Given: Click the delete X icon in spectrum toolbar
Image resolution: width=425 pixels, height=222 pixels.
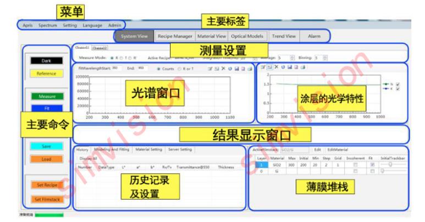Looking at the screenshot, I should 223,69.
